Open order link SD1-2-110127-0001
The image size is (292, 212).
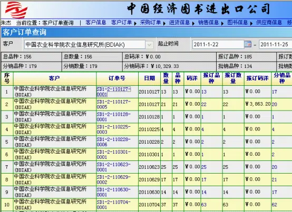click(114, 92)
